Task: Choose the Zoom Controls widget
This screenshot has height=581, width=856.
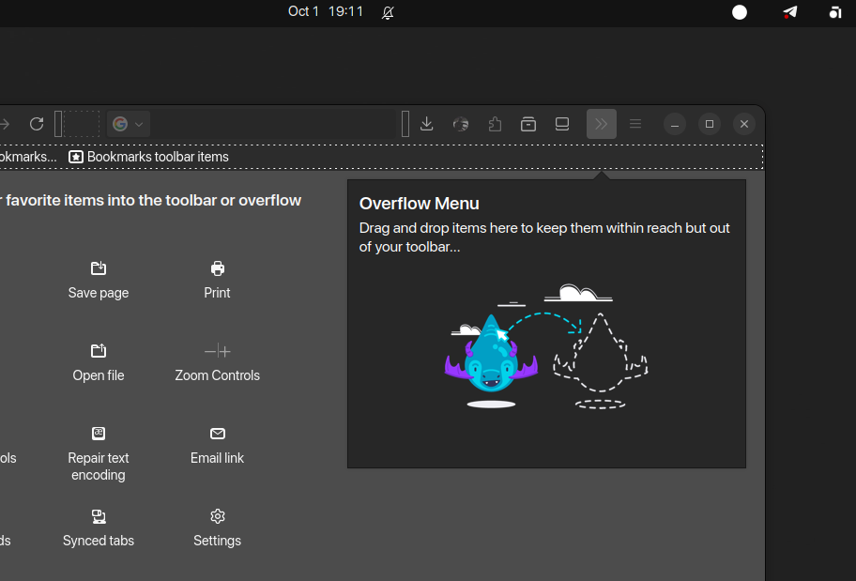Action: coord(218,360)
